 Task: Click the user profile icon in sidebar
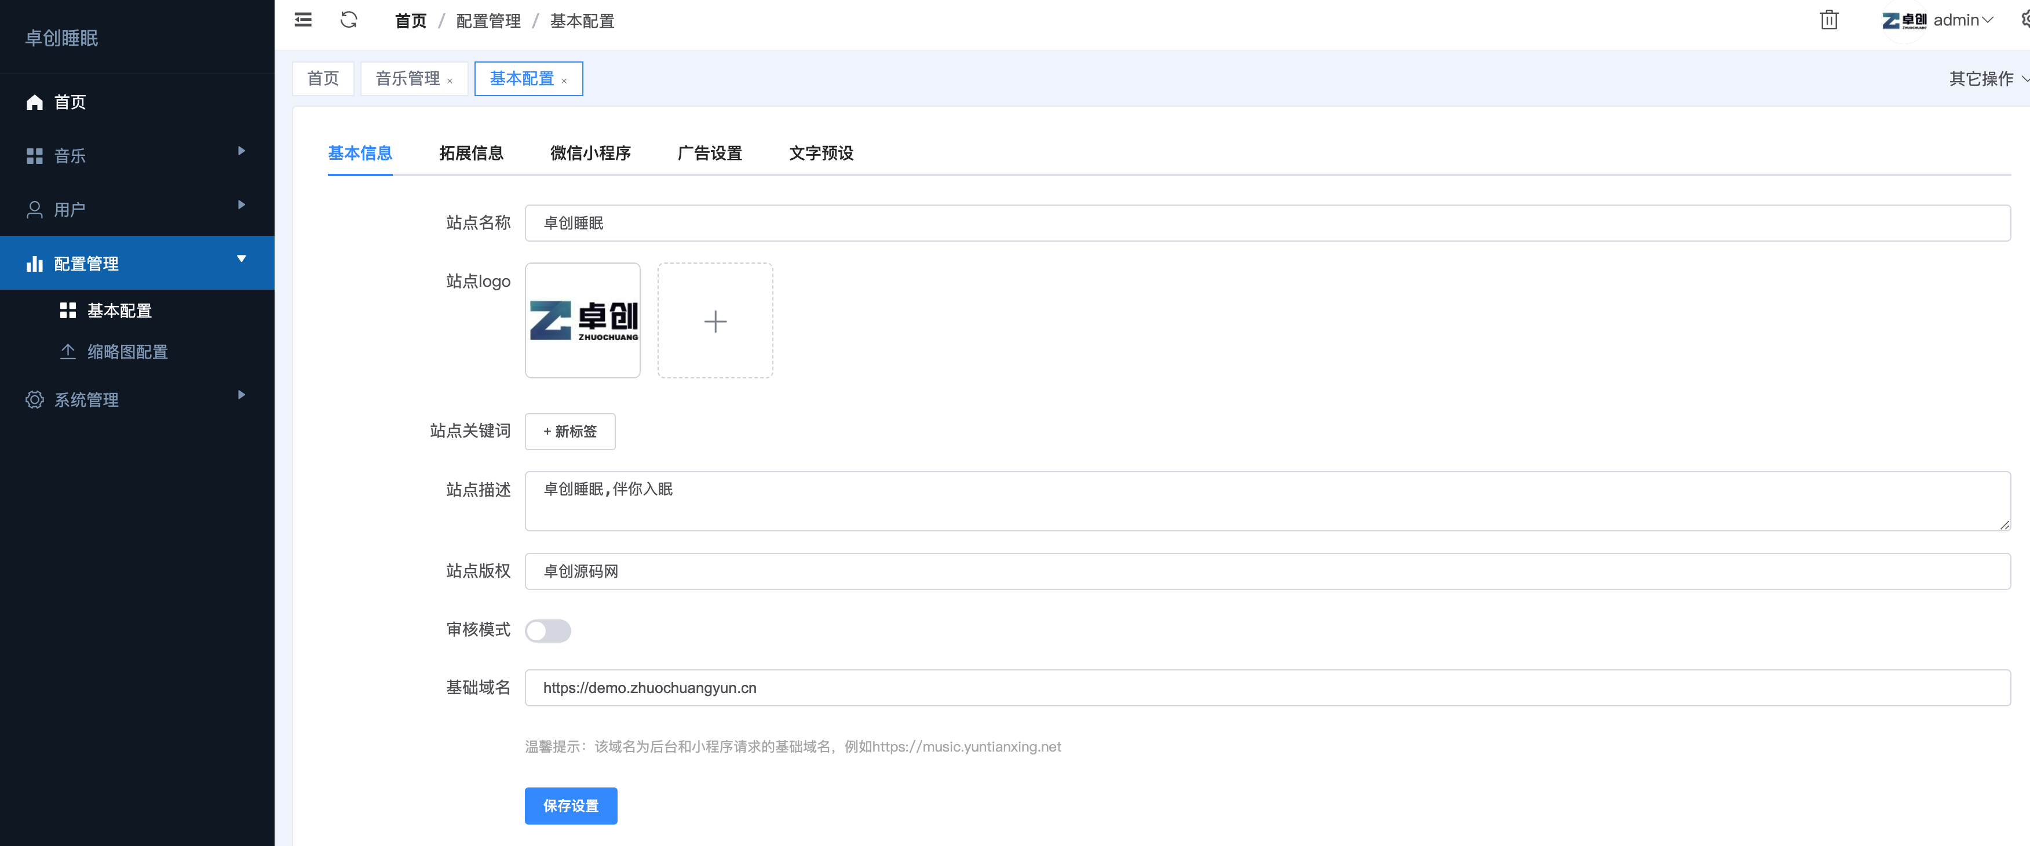click(x=35, y=210)
